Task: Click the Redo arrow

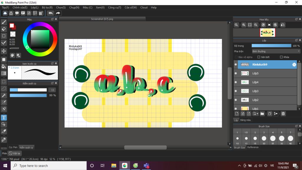Action: (x=58, y=13)
